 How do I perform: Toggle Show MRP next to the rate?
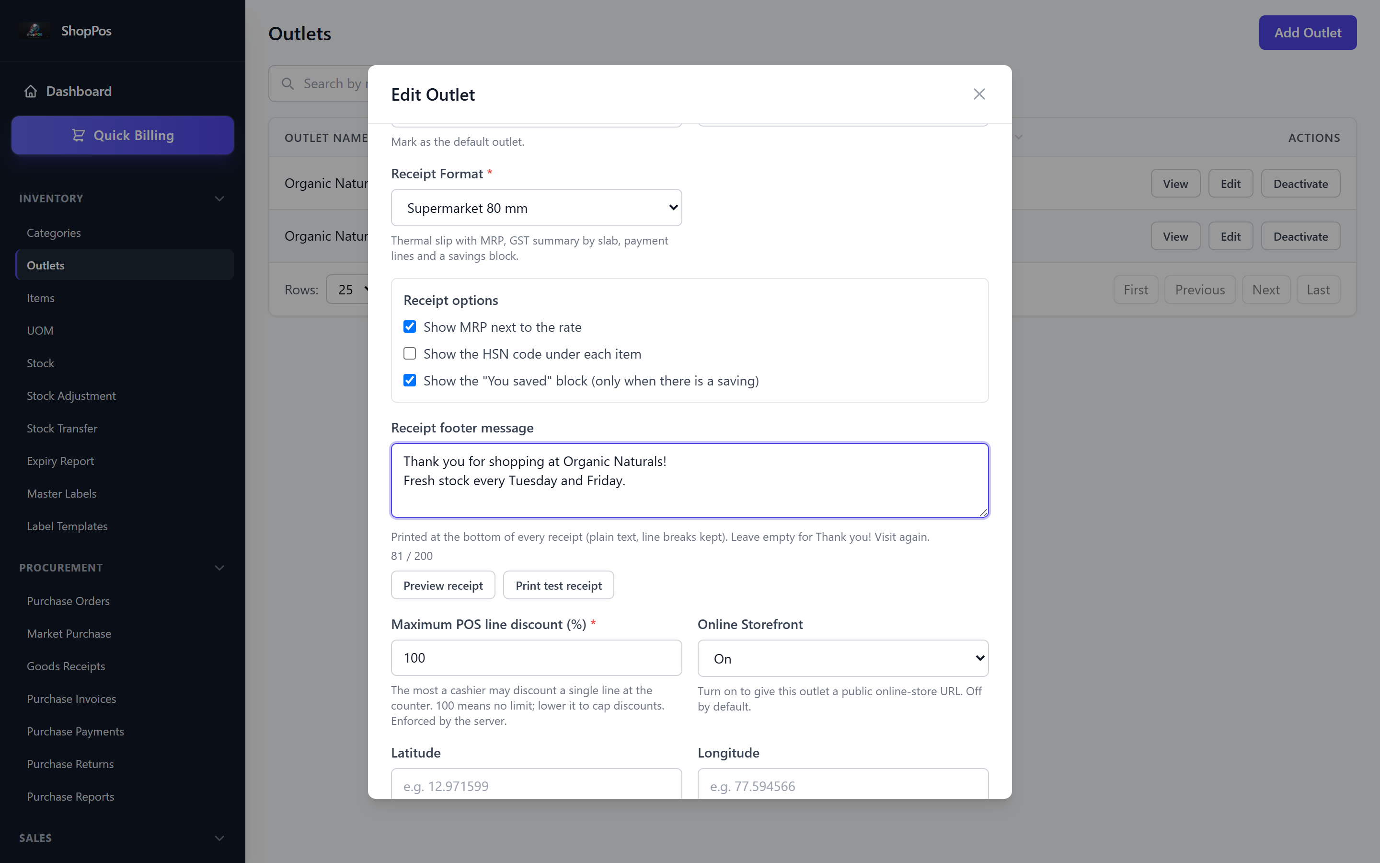pyautogui.click(x=409, y=327)
